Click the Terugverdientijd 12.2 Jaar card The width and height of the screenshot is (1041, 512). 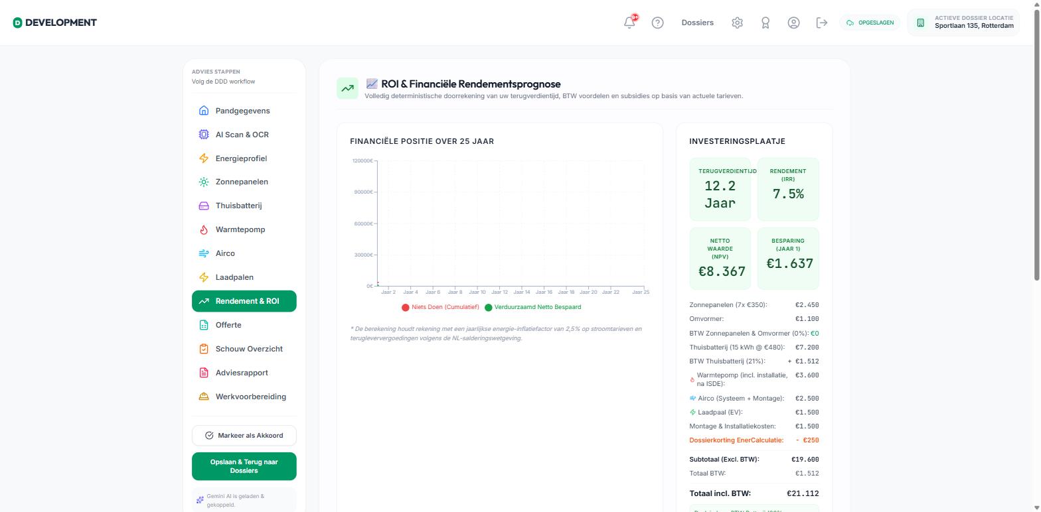click(720, 189)
